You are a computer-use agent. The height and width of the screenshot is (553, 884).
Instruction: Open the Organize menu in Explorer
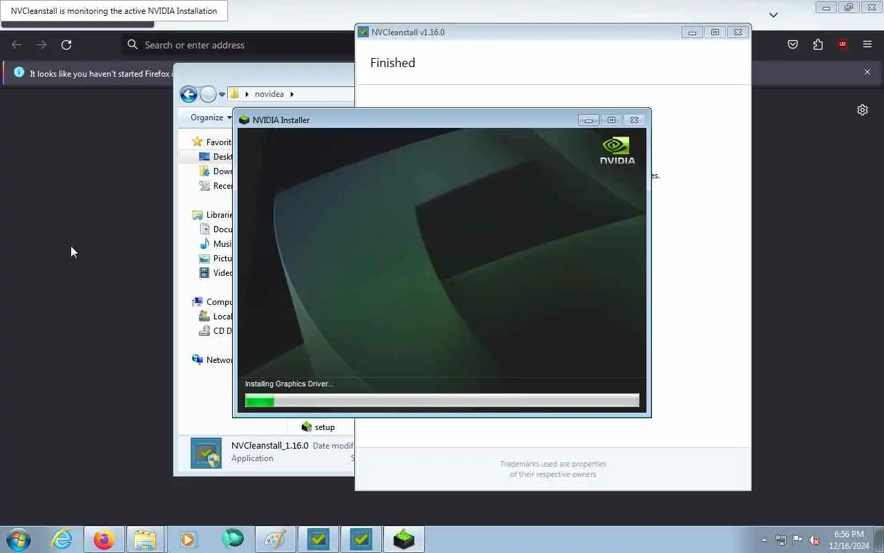click(211, 118)
